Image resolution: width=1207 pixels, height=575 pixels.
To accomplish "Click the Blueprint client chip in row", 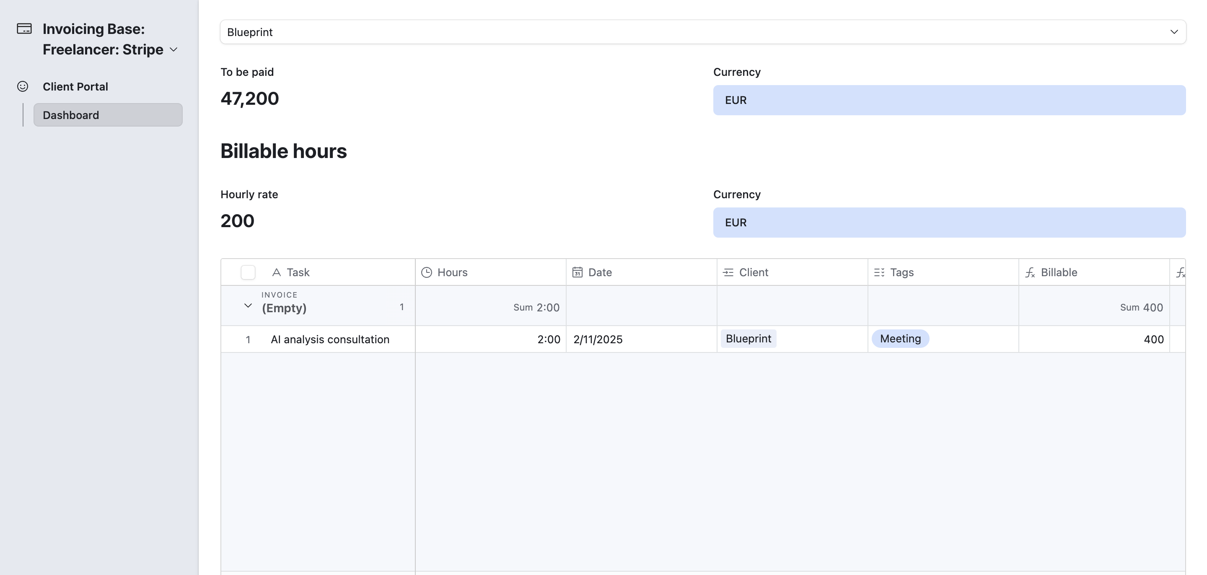I will pos(748,339).
